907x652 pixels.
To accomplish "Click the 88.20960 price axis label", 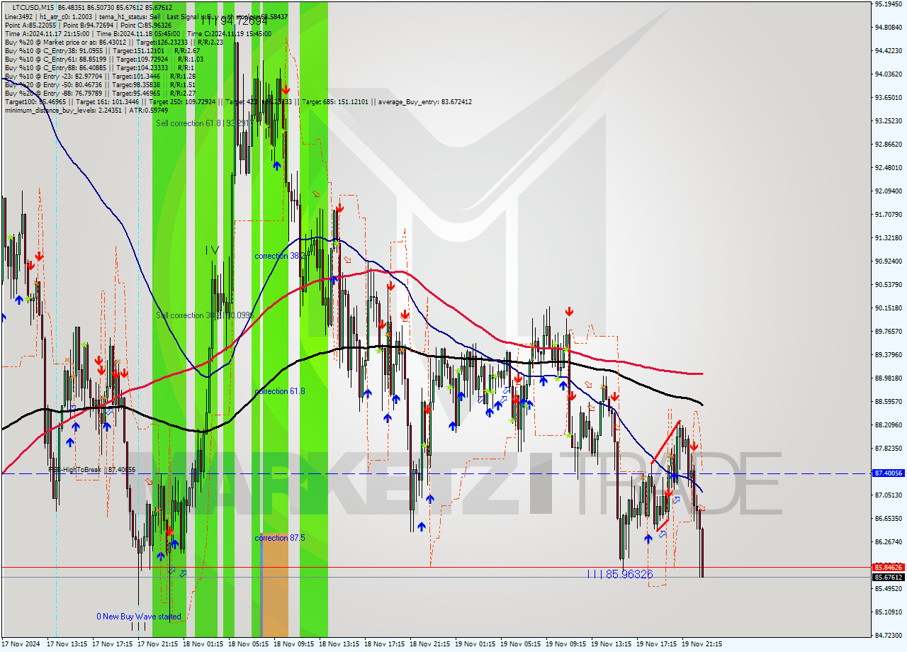I will (889, 425).
